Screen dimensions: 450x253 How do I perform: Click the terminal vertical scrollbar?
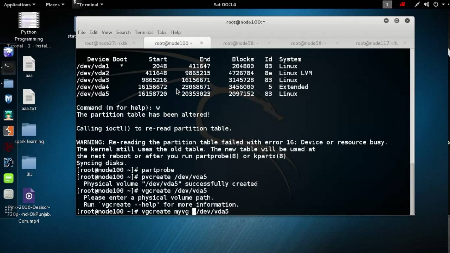412,188
